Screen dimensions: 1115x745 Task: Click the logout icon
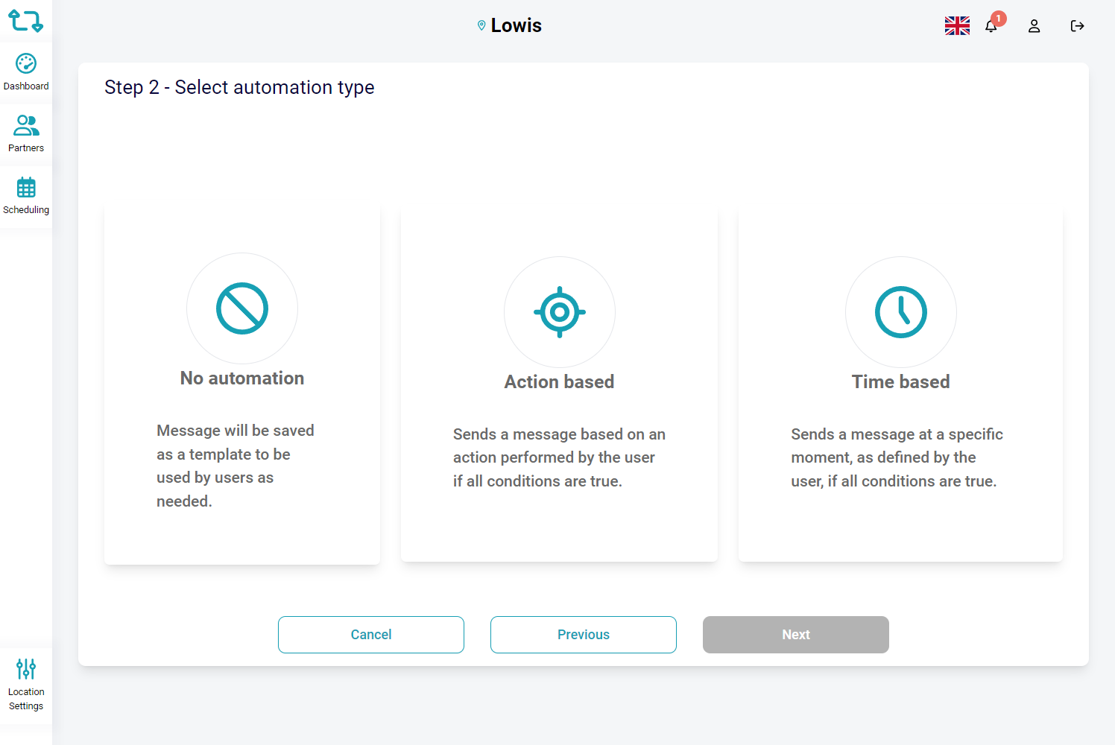(1077, 26)
